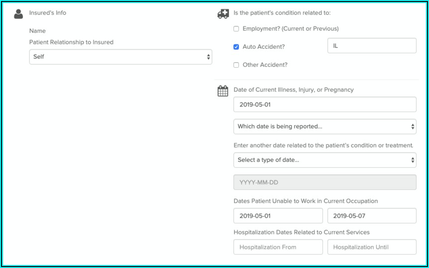Viewport: 429px width, 268px height.
Task: Click the unable-to-work end date 2019-05-07 field
Action: (371, 216)
